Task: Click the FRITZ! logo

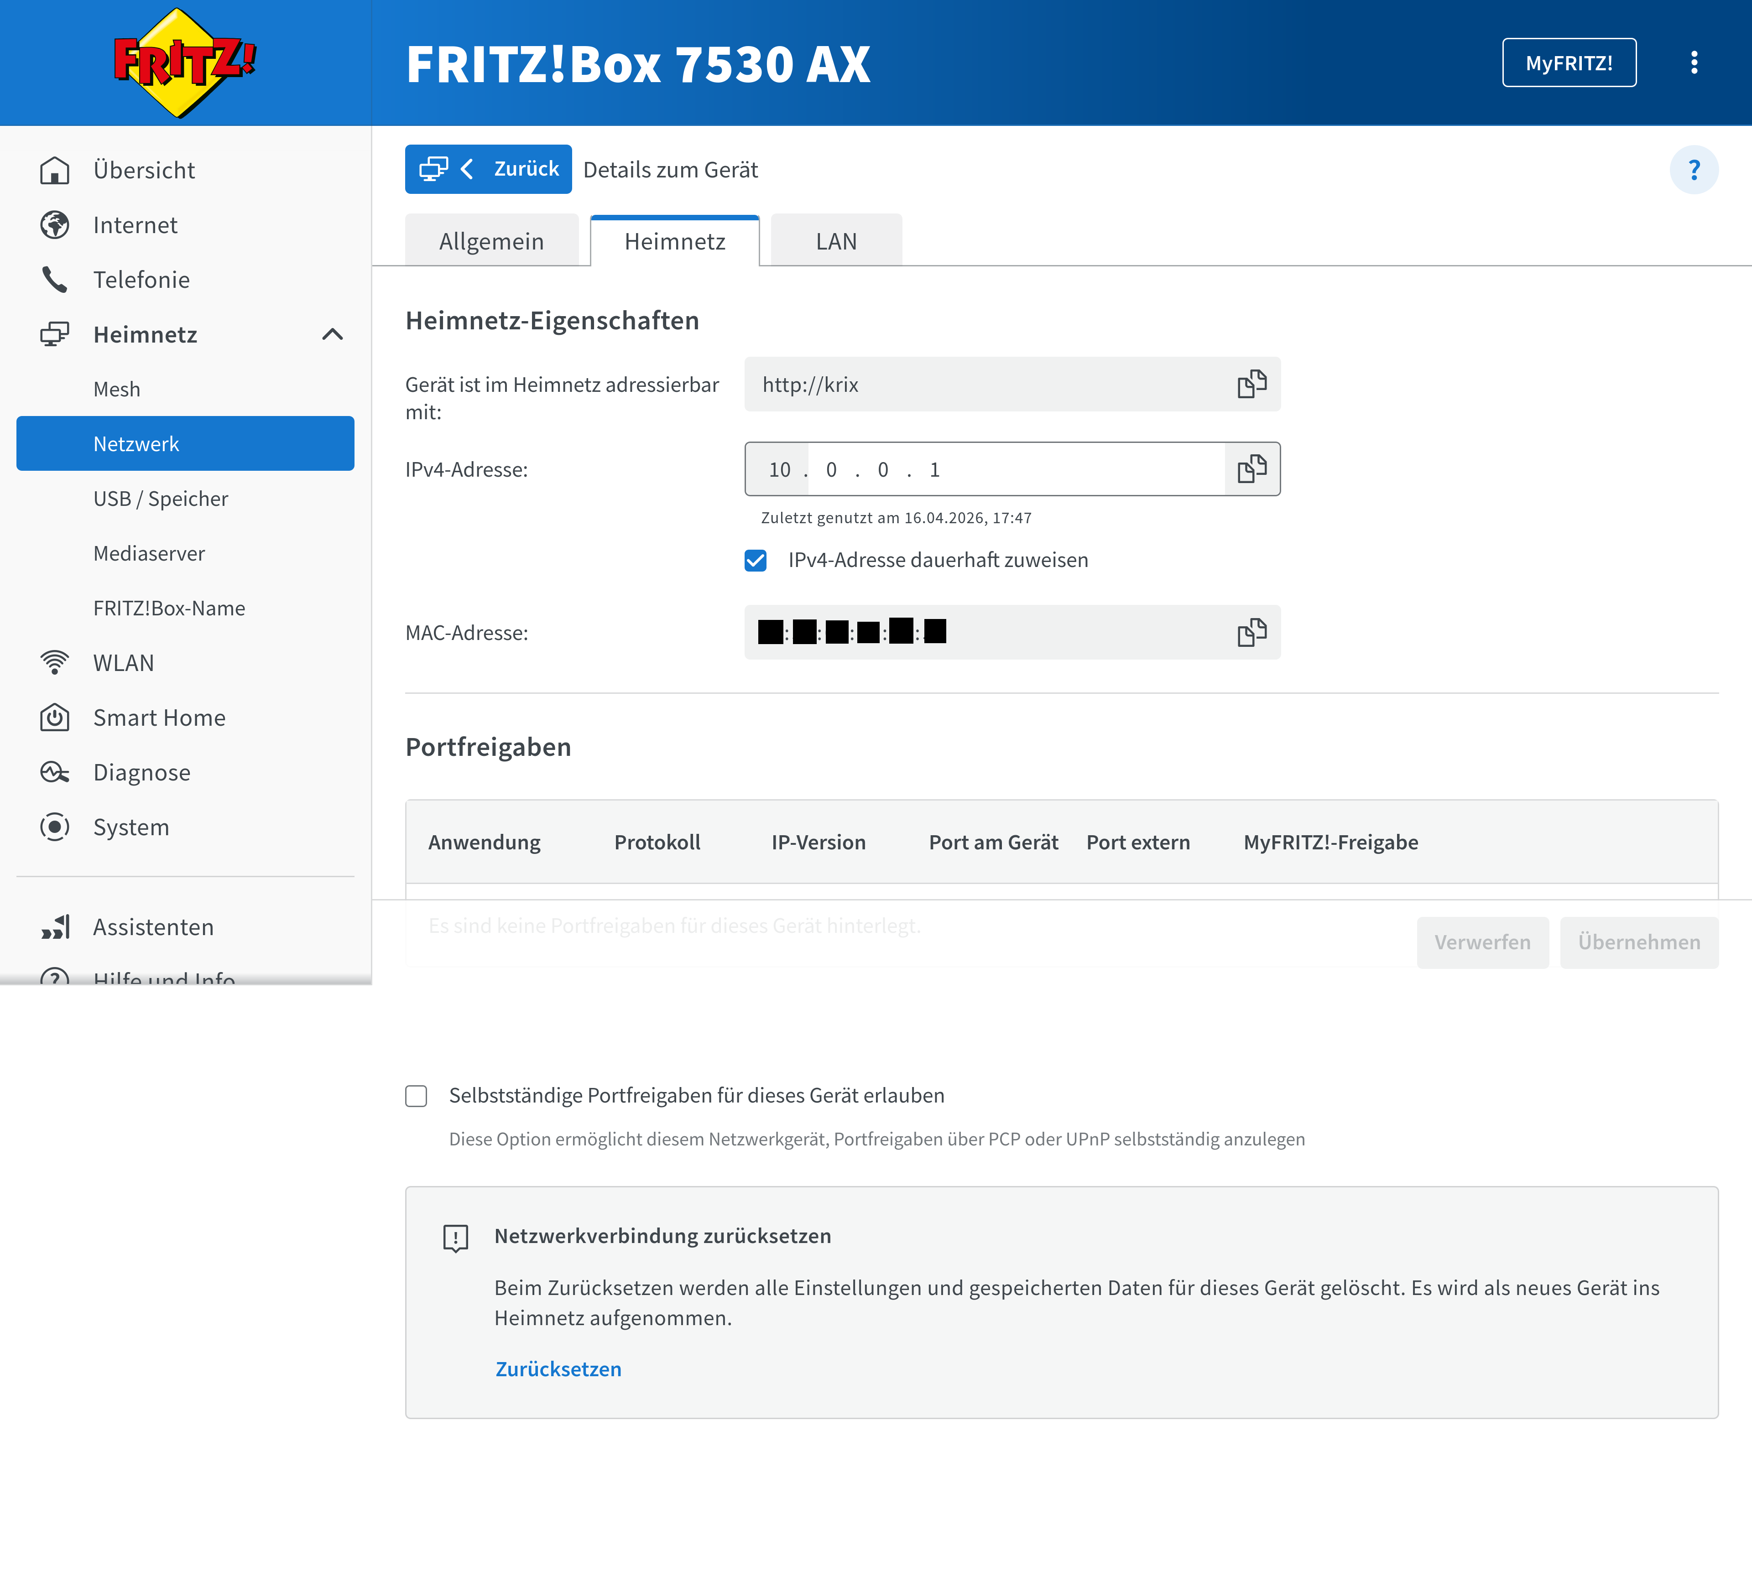Action: [x=185, y=62]
